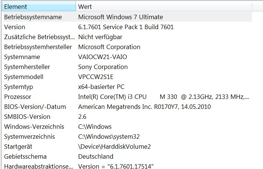Select the Version row label
Image resolution: width=263 pixels, height=169 pixels.
click(x=15, y=27)
